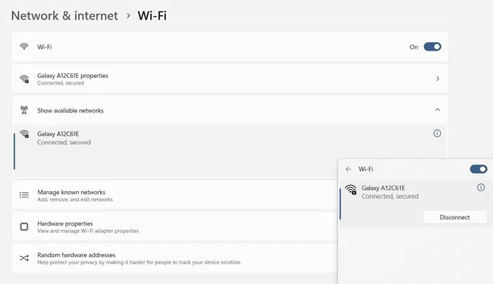
Task: Open Random hardware addresses settings
Action: coord(76,254)
